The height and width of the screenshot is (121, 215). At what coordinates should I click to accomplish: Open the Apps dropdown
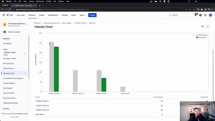[83, 15]
